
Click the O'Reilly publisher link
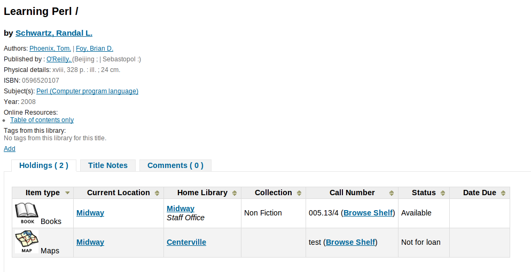pos(59,59)
